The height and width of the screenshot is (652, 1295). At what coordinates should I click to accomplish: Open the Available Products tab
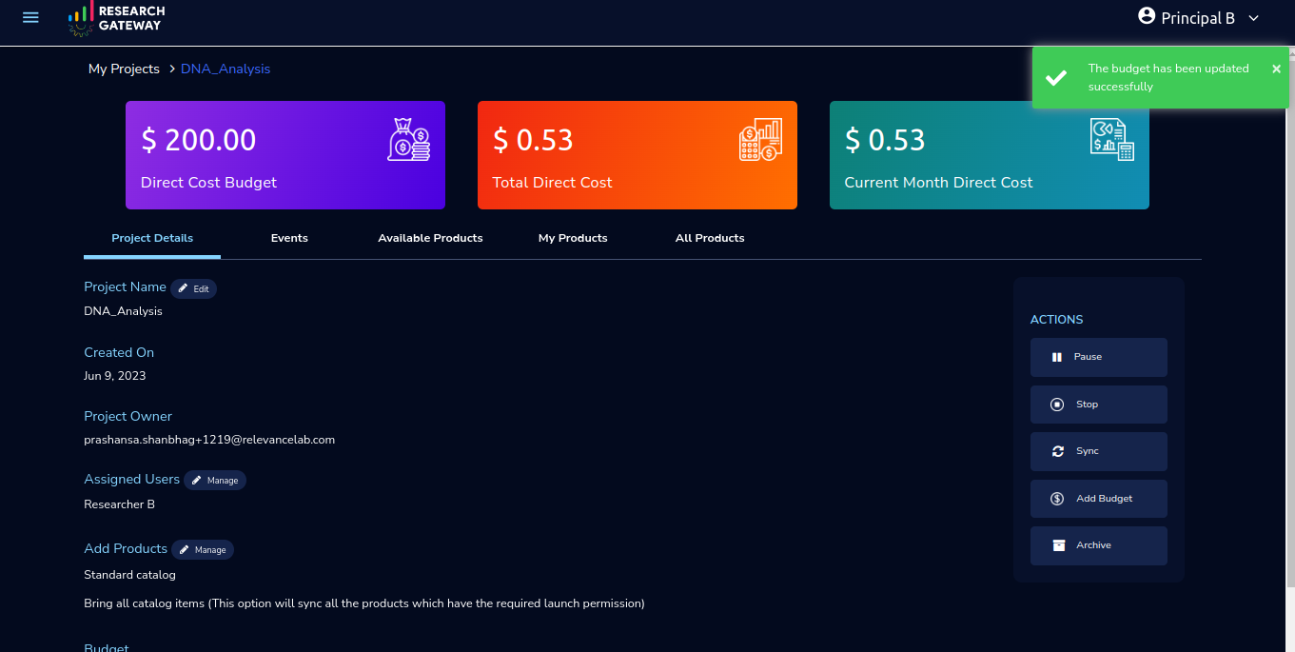[430, 238]
